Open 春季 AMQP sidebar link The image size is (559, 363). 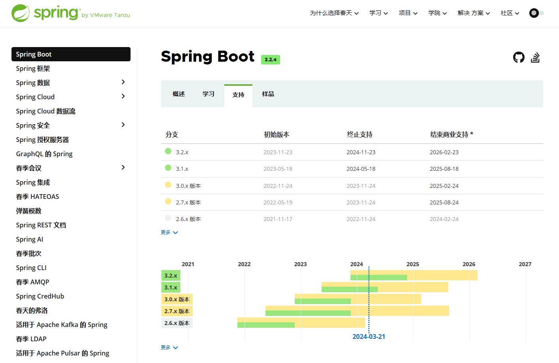click(x=32, y=282)
